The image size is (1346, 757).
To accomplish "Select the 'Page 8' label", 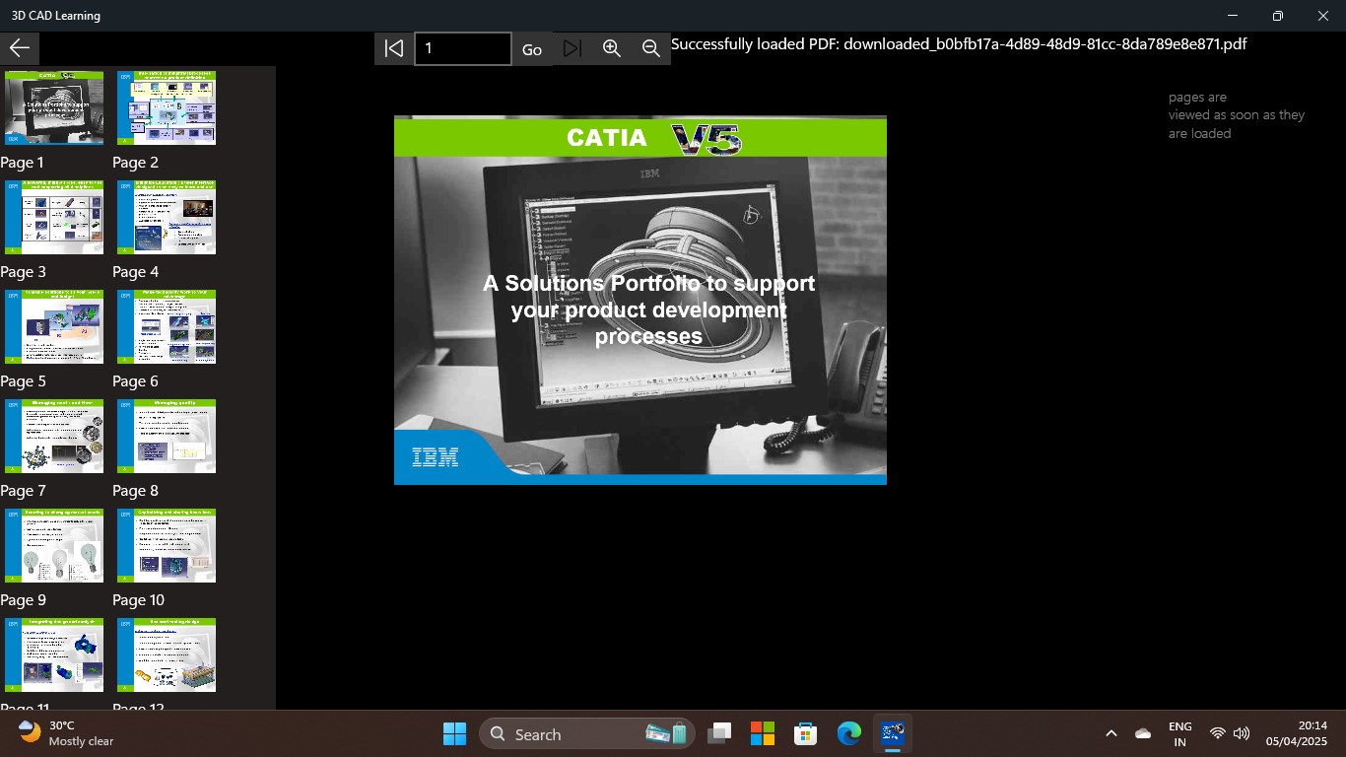I will pyautogui.click(x=135, y=491).
